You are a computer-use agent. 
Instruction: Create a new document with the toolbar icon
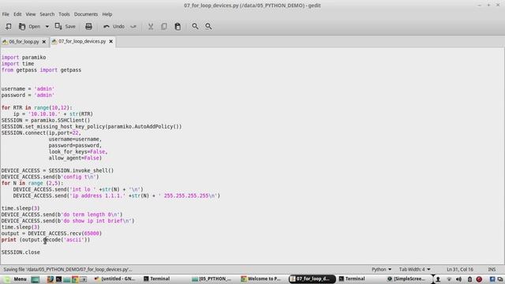8,26
